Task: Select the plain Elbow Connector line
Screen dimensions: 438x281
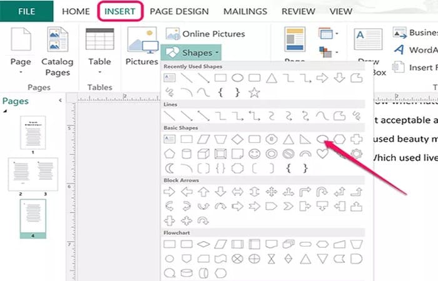Action: point(220,116)
